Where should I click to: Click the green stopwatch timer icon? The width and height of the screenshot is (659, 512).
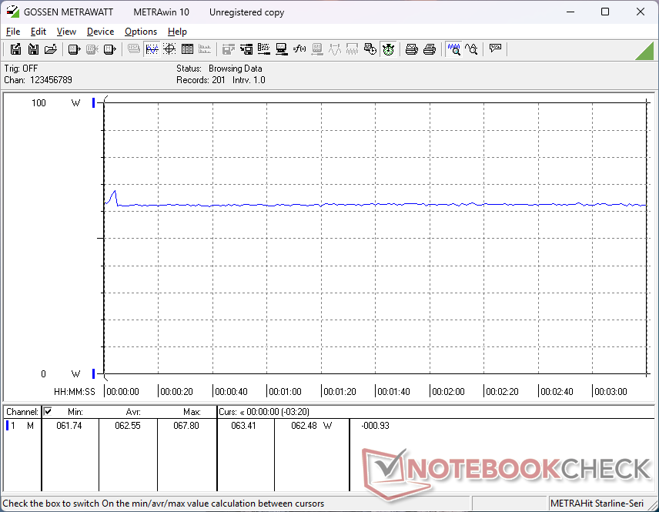click(388, 49)
